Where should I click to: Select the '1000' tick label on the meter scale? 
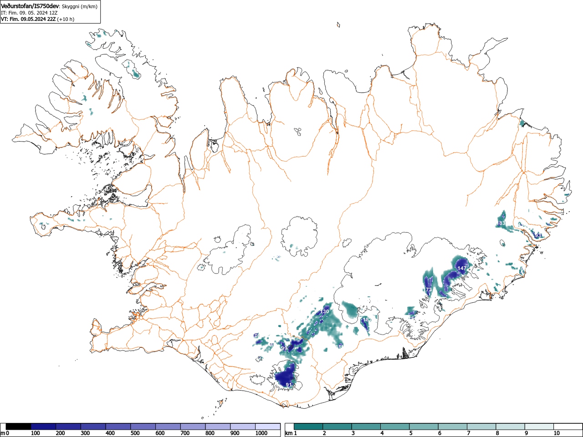(261, 433)
